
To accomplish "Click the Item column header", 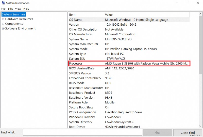I will [86, 15].
